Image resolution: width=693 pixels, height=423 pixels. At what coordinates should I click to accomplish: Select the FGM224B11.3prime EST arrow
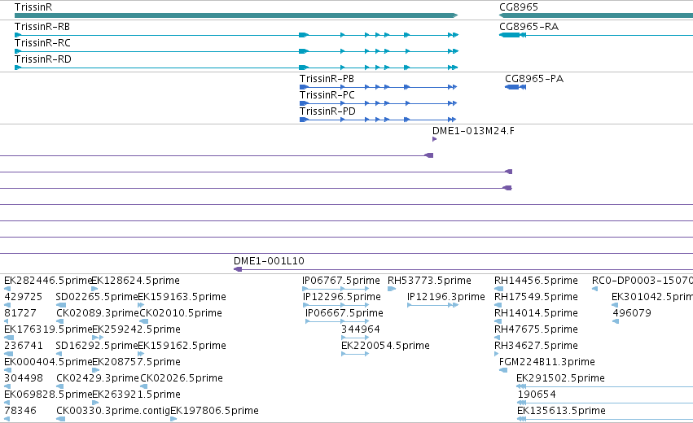click(x=503, y=370)
